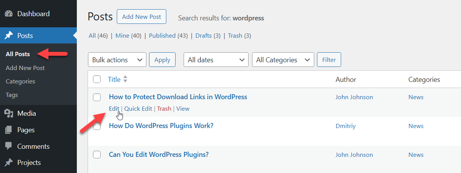Check the 'How Do WordPress Plugins Work?' post
461x173 pixels.
coord(97,126)
